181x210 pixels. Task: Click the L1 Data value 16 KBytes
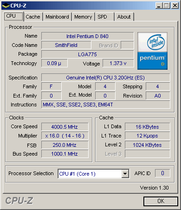148,127
